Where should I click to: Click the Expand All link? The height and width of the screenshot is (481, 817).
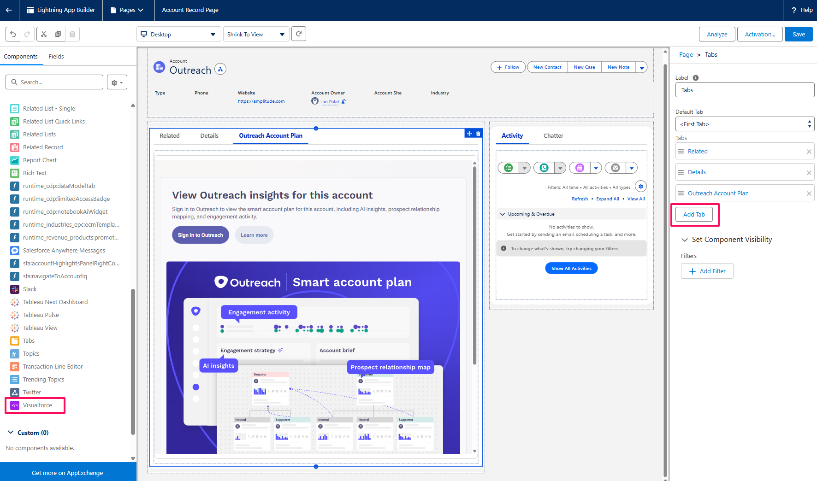click(x=607, y=199)
